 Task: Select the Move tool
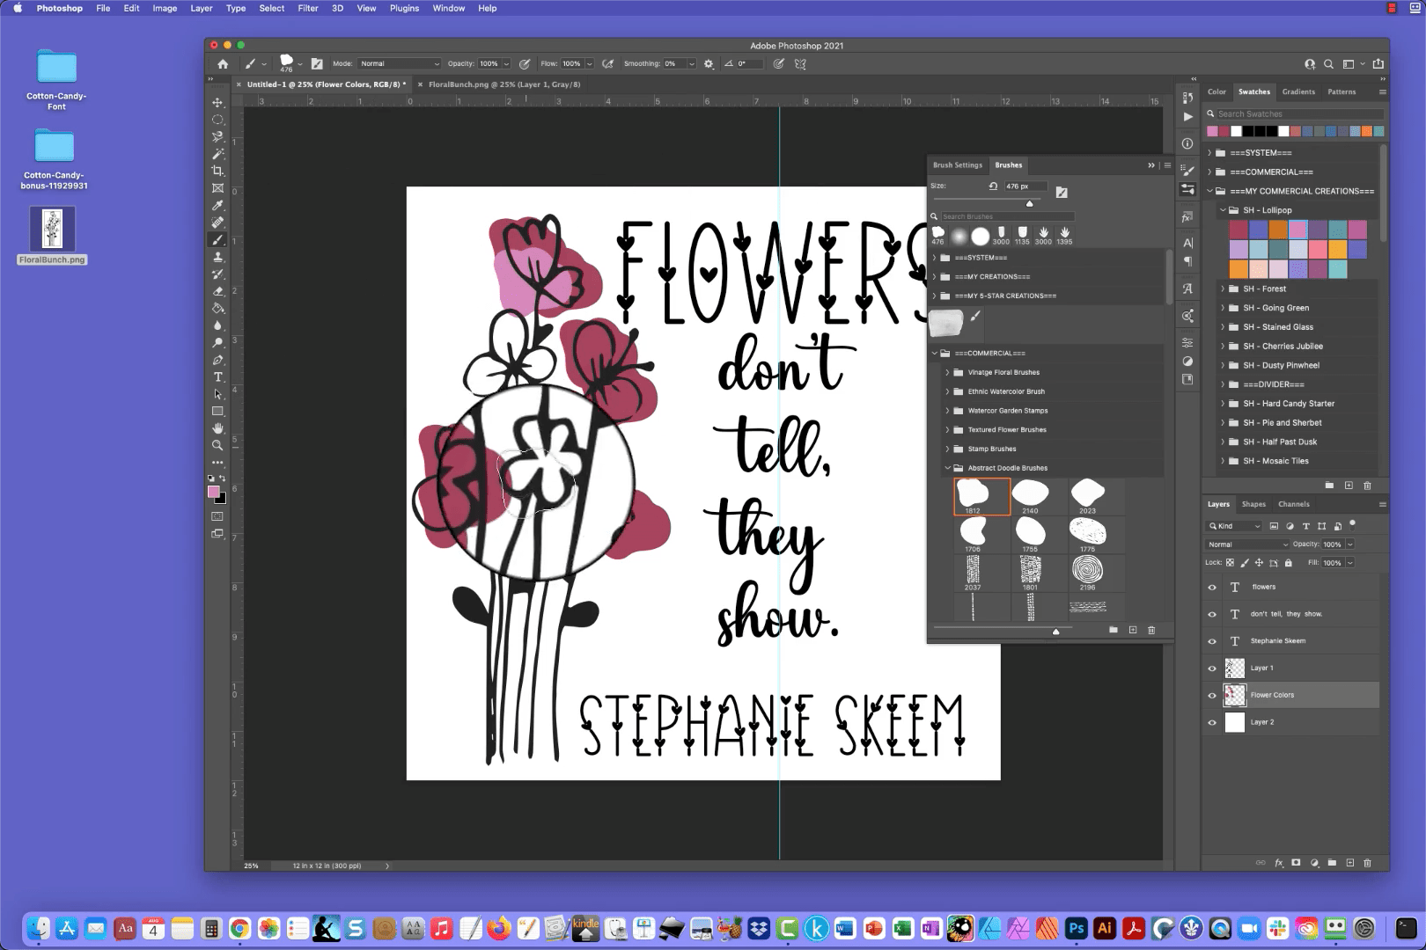[x=217, y=103]
